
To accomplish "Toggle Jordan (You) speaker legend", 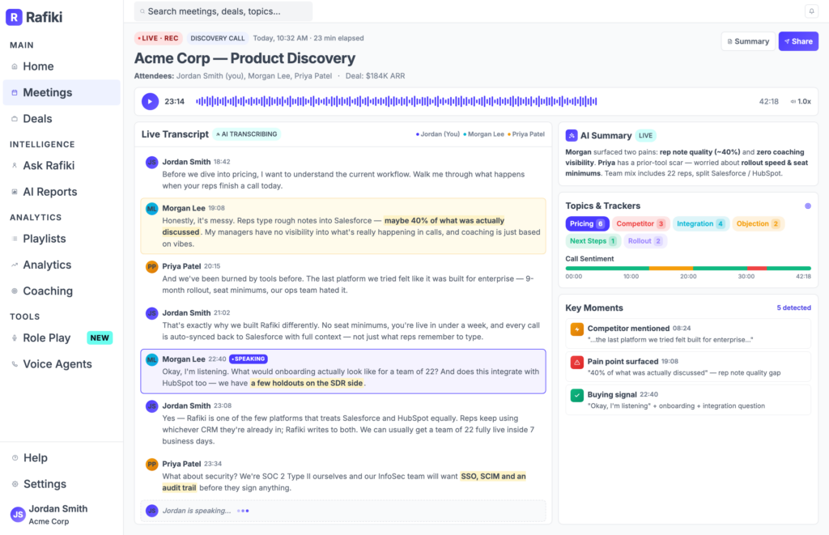I will point(438,134).
